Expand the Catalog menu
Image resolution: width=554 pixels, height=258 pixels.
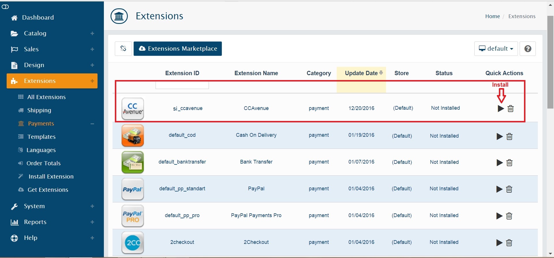pyautogui.click(x=92, y=33)
